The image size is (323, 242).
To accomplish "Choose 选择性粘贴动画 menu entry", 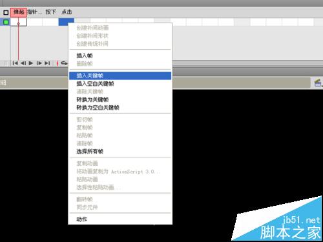I will 120,187.
